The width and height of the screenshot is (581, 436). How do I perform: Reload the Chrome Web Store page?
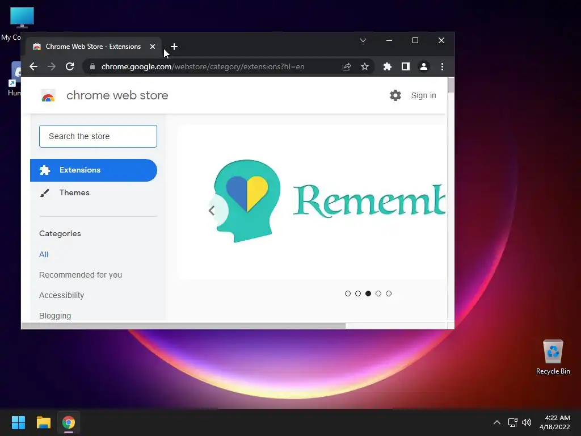70,67
